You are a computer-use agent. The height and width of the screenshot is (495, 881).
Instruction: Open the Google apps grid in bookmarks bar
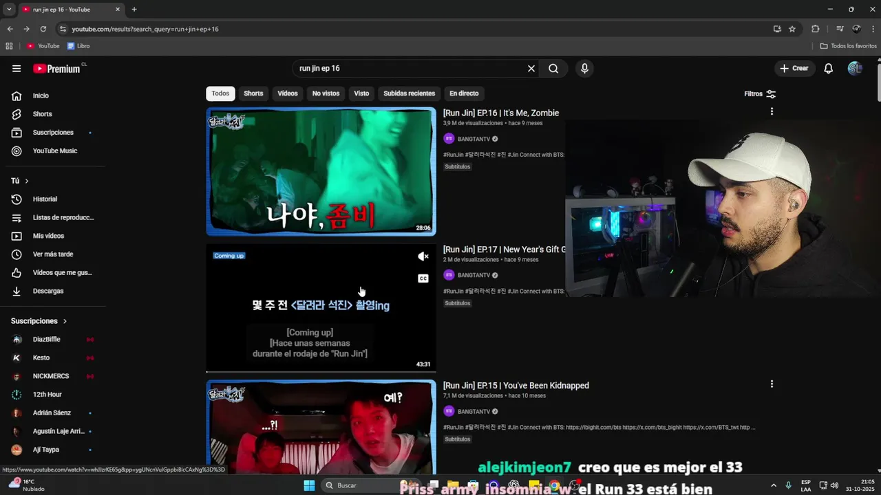(x=9, y=46)
